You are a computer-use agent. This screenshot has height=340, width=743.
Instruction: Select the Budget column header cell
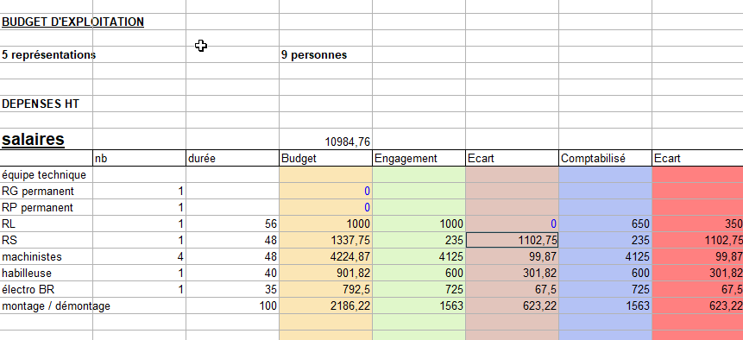325,158
